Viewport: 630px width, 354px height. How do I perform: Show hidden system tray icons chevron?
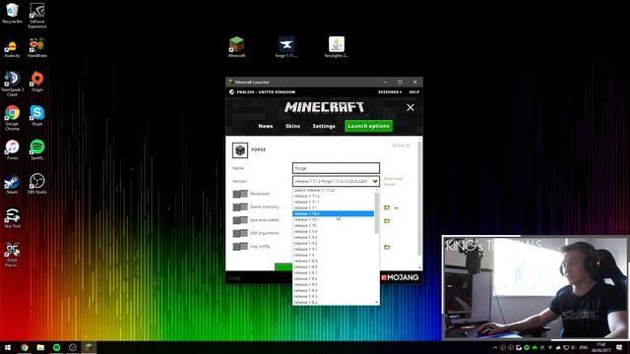coord(495,347)
